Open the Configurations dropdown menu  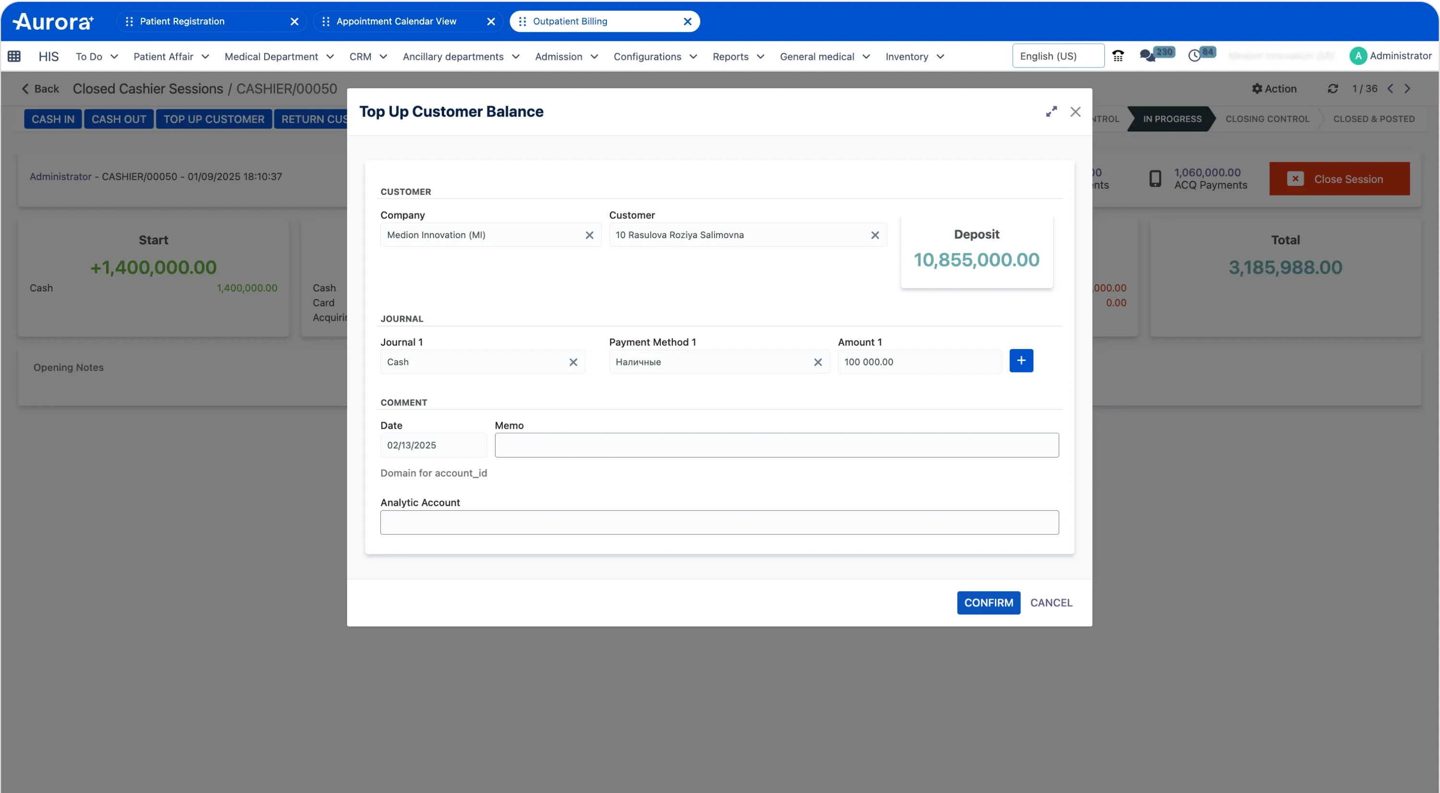point(655,57)
